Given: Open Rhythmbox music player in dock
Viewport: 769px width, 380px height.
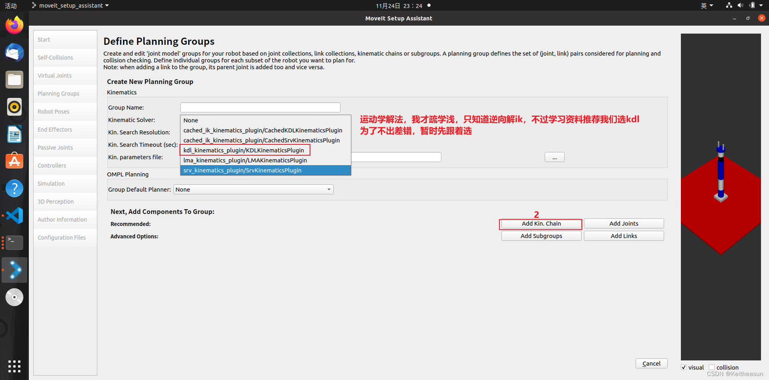Looking at the screenshot, I should point(14,107).
